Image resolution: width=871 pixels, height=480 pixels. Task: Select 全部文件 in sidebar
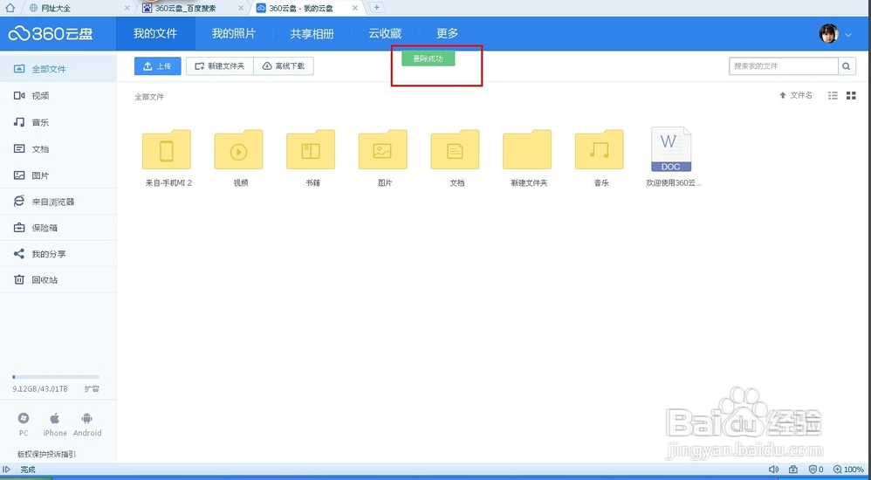point(58,69)
